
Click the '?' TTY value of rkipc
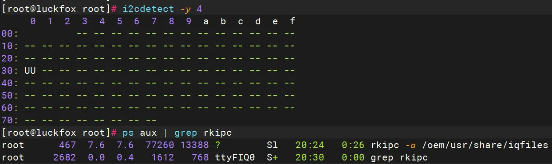click(217, 145)
